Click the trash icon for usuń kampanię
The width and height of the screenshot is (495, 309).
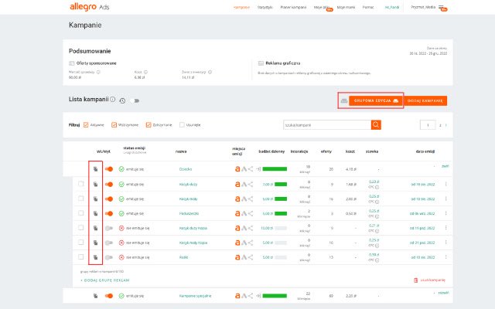(416, 280)
